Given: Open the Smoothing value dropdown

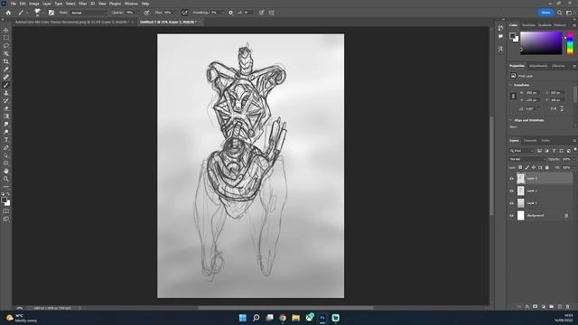Looking at the screenshot, I should (x=222, y=13).
